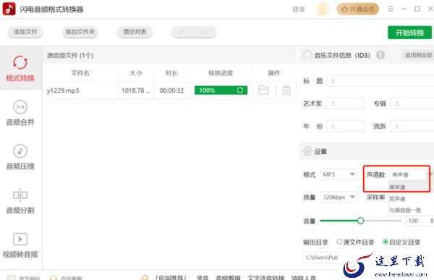Click the 时长 duration column header
Viewport: 434px width, 280px height.
click(x=171, y=73)
